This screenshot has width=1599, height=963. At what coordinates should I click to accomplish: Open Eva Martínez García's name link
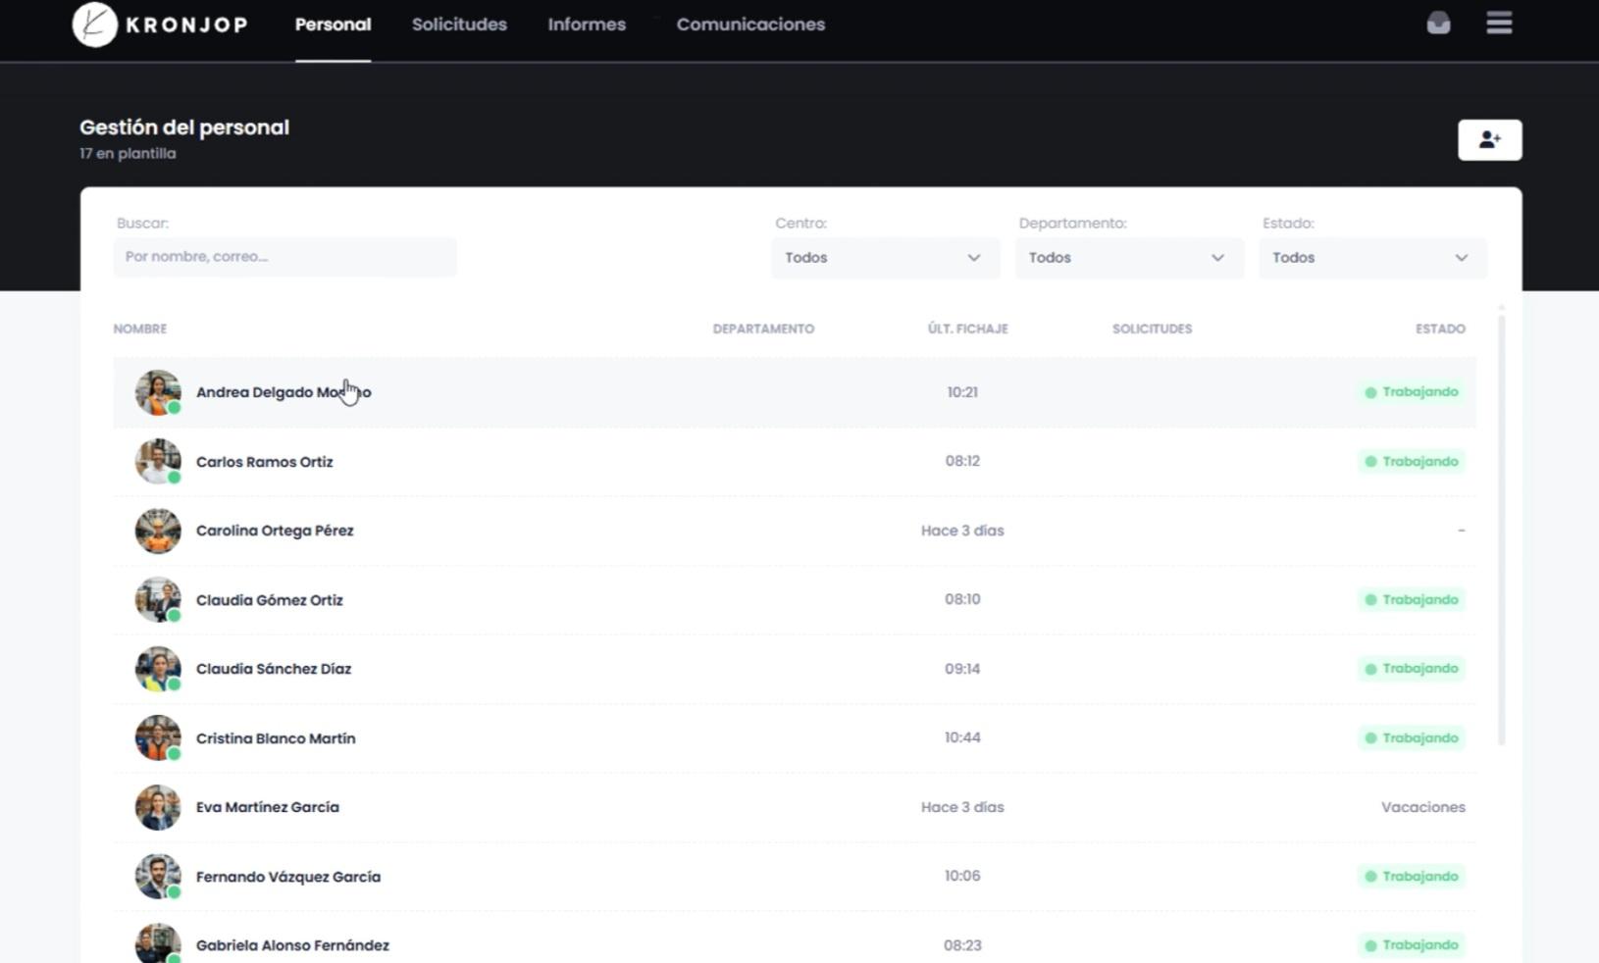tap(268, 807)
